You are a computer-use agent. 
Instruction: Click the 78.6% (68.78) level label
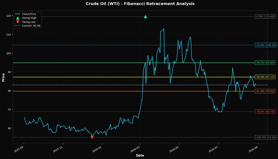(265, 112)
